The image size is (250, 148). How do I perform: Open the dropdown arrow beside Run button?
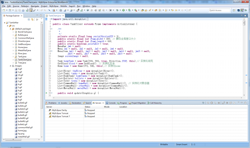click(127, 10)
